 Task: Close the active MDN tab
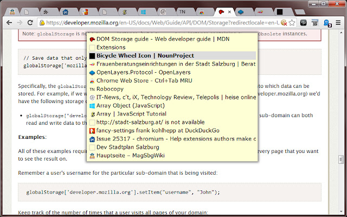point(229,12)
